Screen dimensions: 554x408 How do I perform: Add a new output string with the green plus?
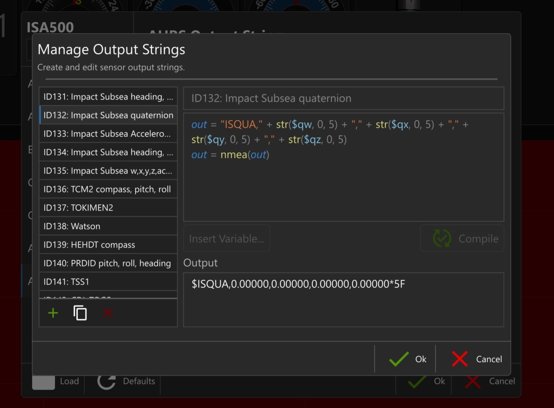coord(53,313)
